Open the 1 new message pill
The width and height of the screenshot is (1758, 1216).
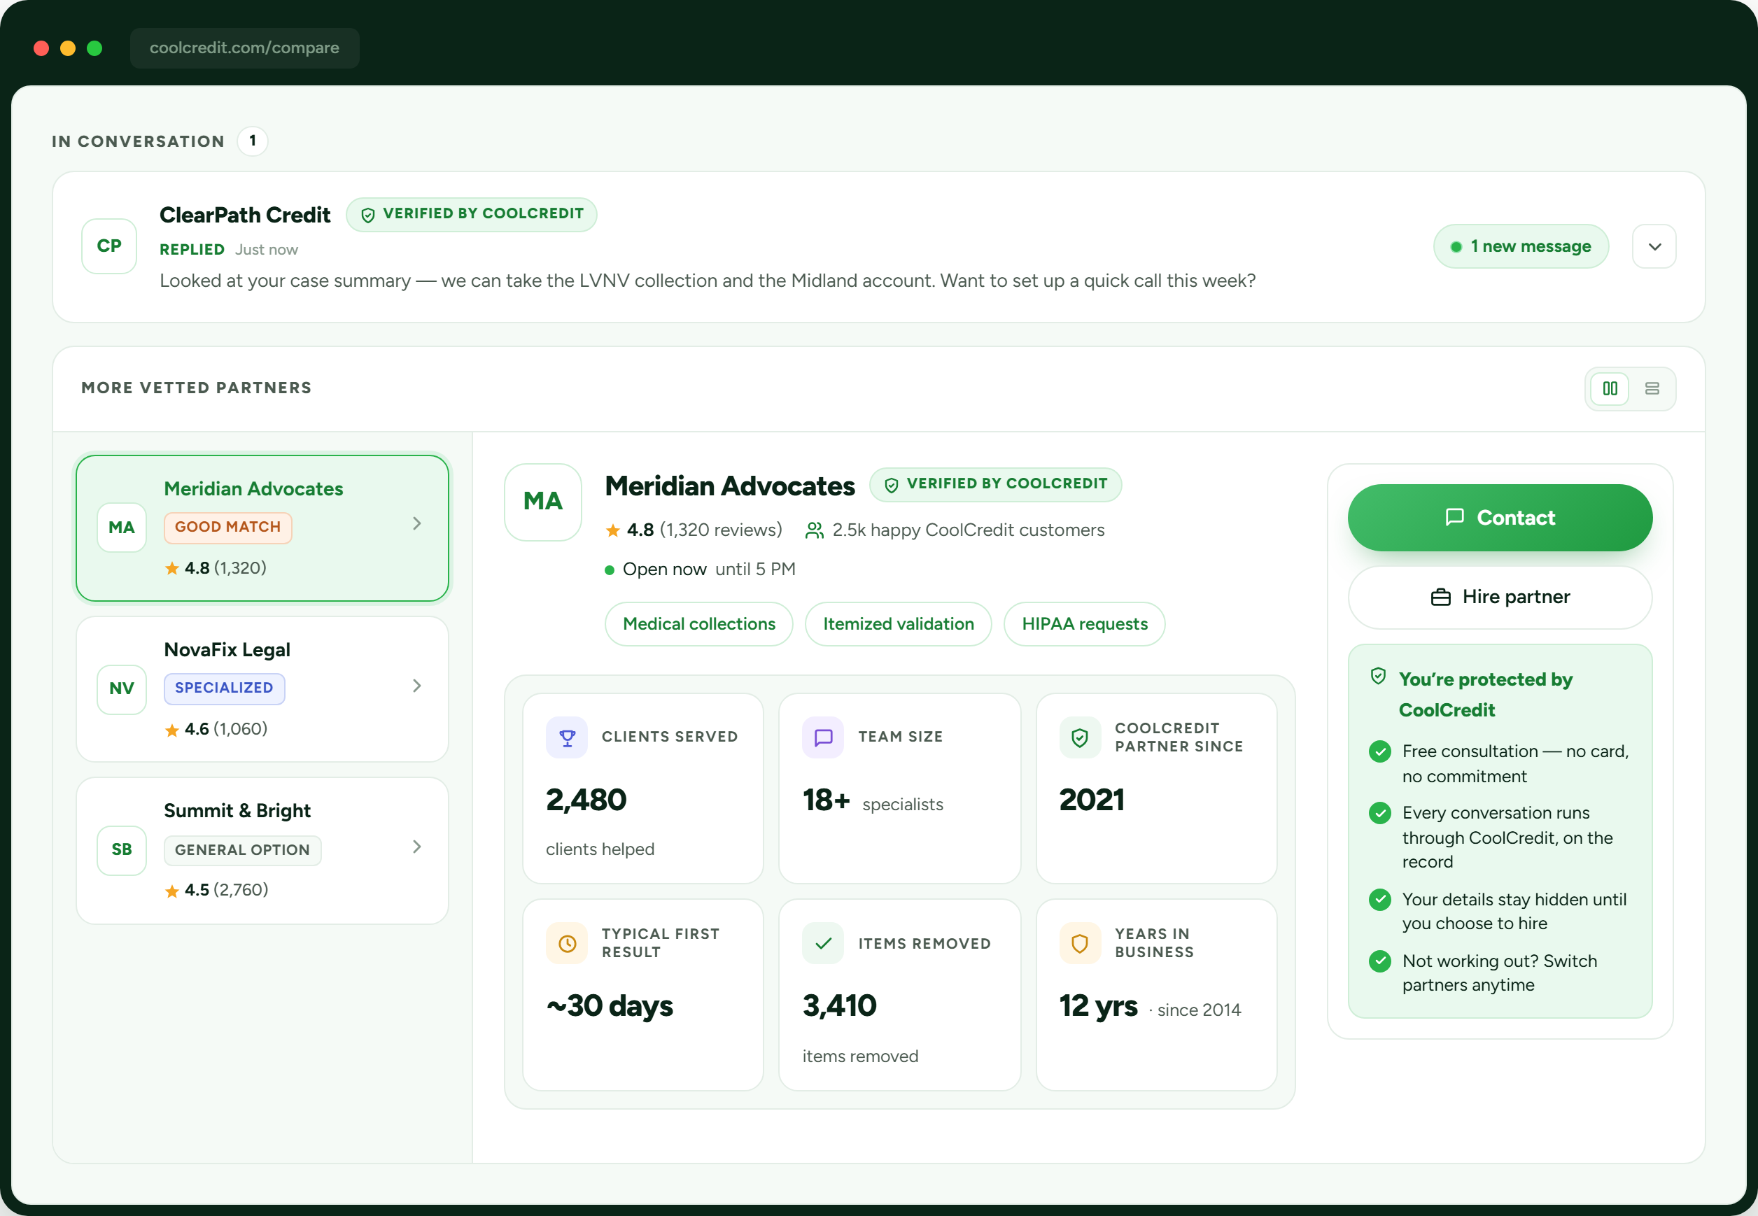(1520, 246)
